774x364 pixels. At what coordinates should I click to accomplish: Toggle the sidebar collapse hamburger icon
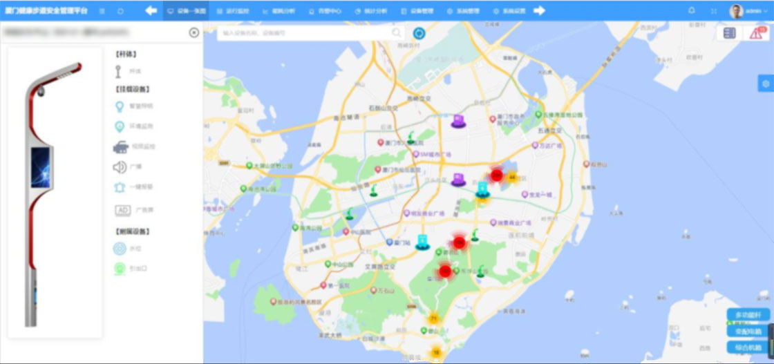pos(102,11)
